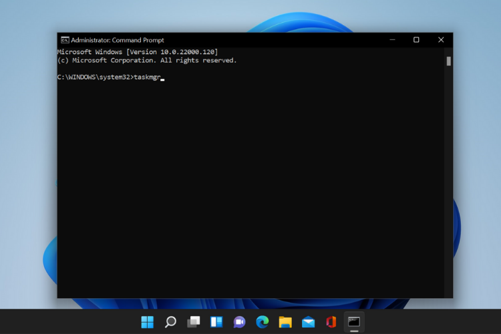Open Task View from the taskbar
The height and width of the screenshot is (334, 501).
(193, 322)
